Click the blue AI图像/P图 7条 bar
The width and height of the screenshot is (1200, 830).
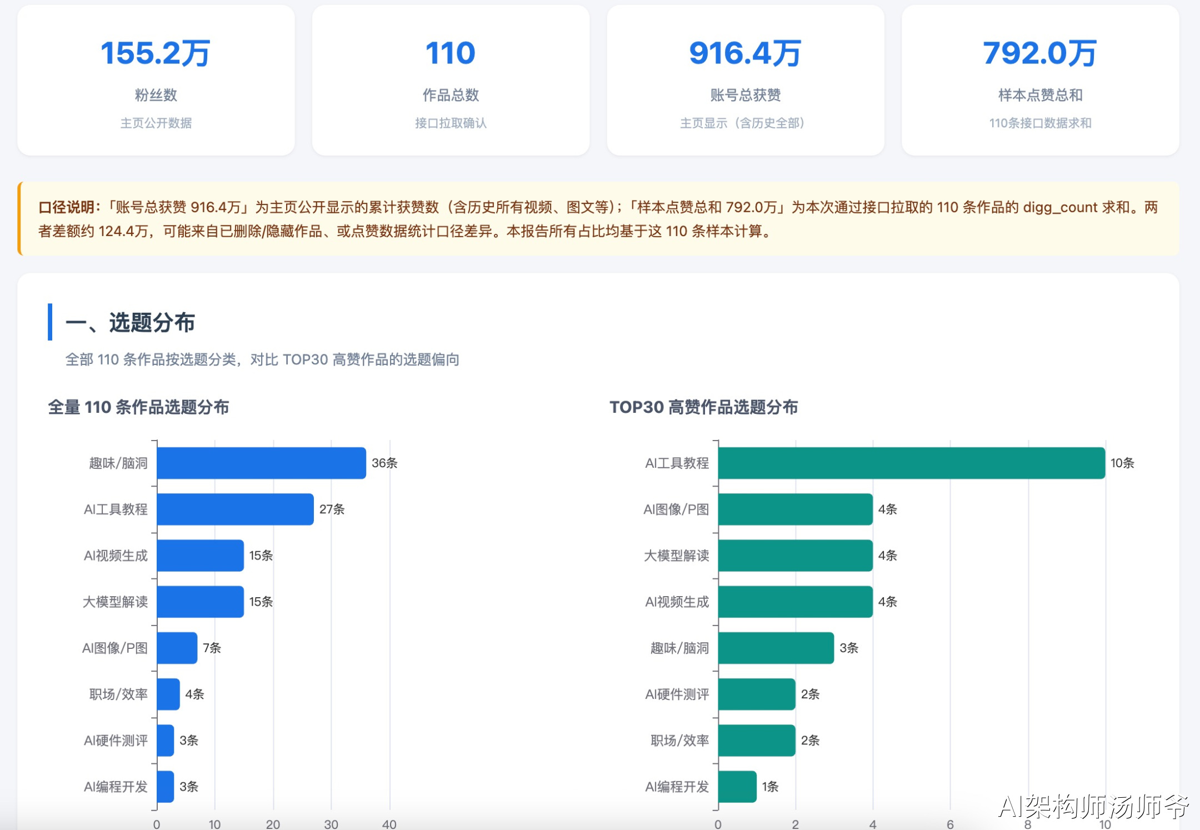[177, 648]
